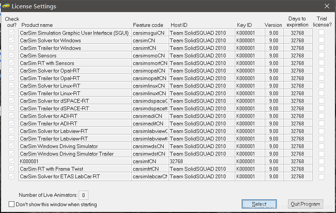Click the CarSim car icon in title bar
Viewport: 336px width, 213px height.
pyautogui.click(x=6, y=6)
